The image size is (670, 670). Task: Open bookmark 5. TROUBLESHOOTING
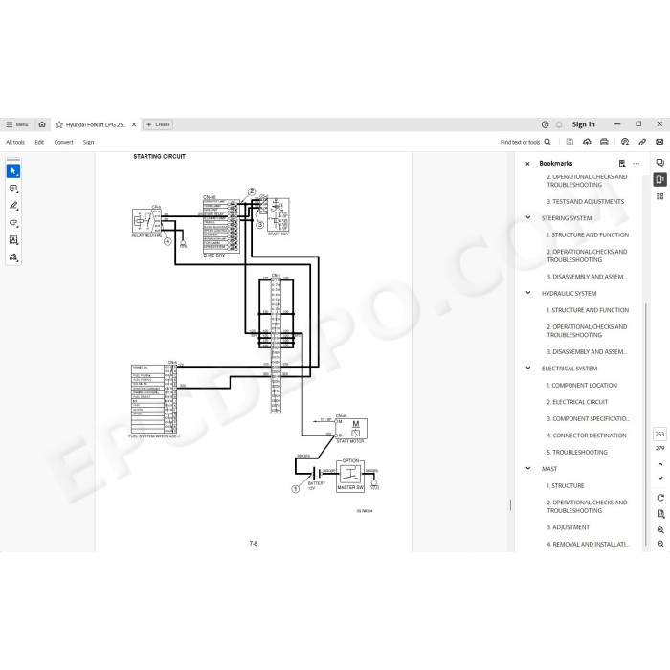tap(577, 452)
